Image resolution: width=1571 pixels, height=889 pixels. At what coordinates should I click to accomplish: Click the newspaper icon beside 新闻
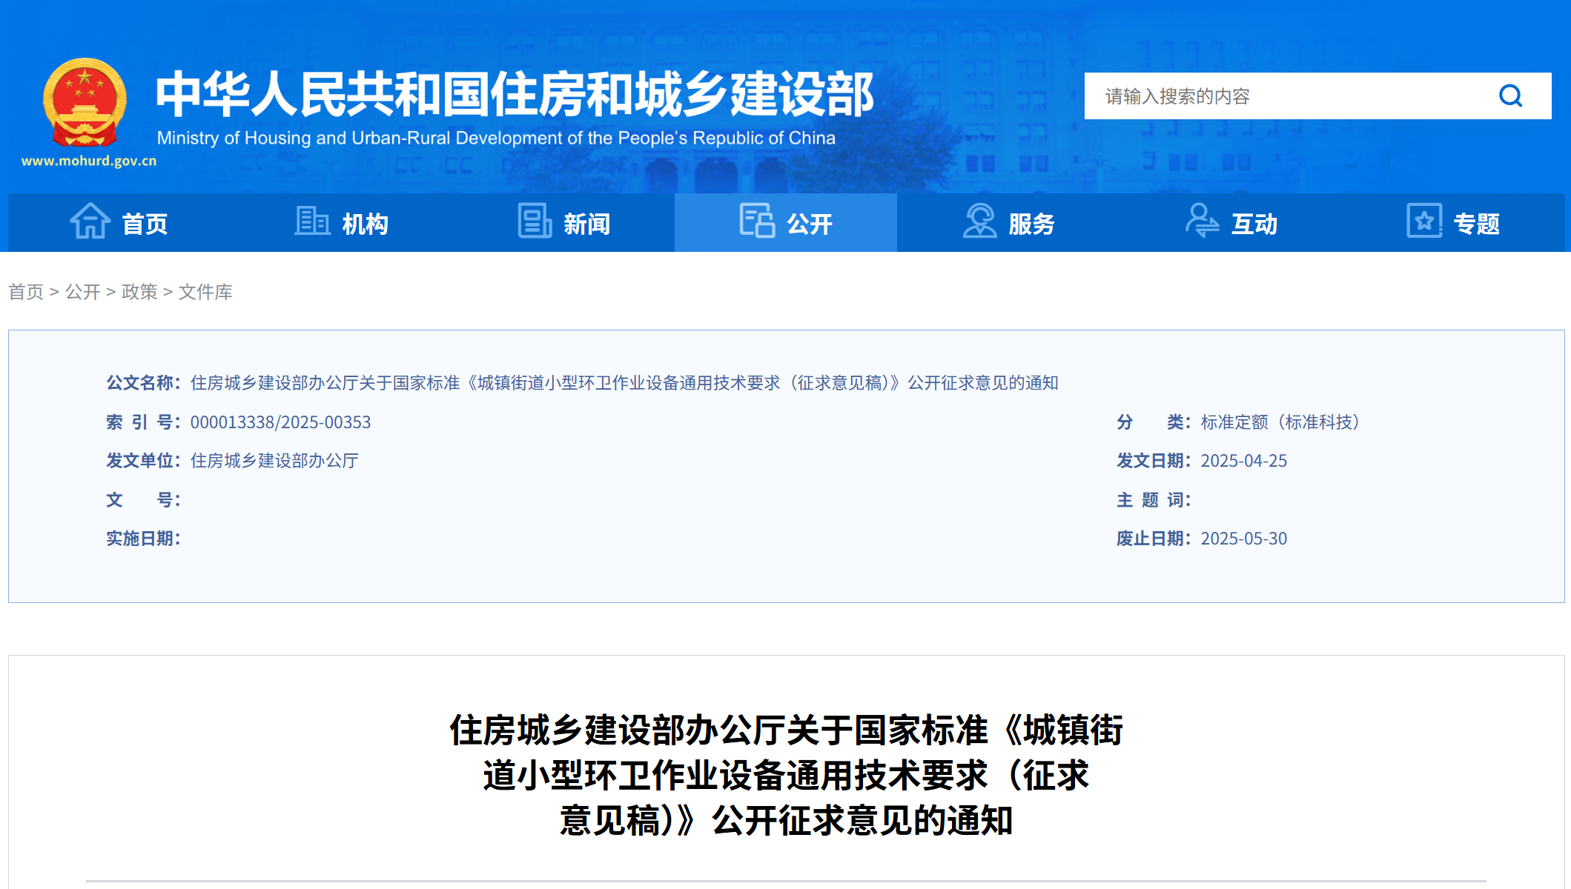coord(535,221)
